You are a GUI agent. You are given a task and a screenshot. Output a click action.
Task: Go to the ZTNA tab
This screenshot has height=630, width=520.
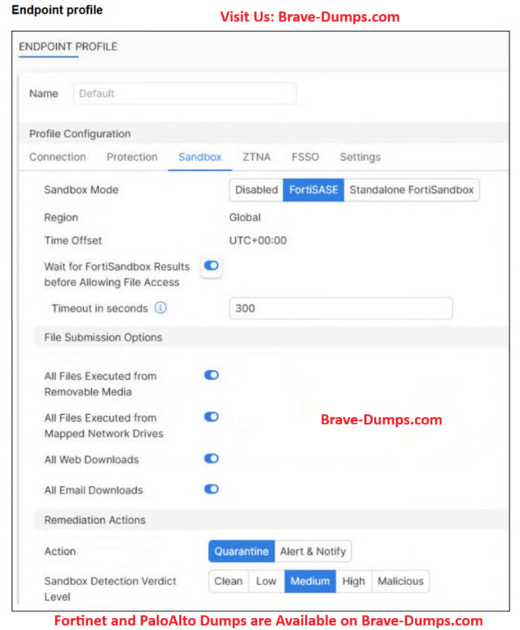click(x=257, y=157)
